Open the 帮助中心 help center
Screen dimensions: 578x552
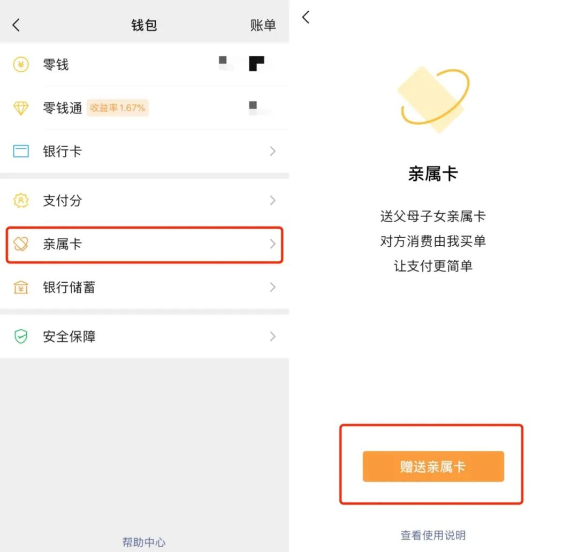point(143,542)
